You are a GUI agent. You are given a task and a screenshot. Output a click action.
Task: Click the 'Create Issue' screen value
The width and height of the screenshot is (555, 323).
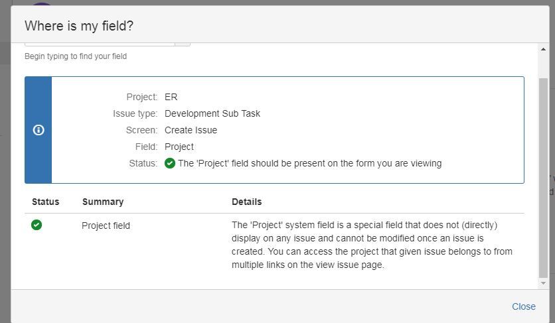(191, 130)
